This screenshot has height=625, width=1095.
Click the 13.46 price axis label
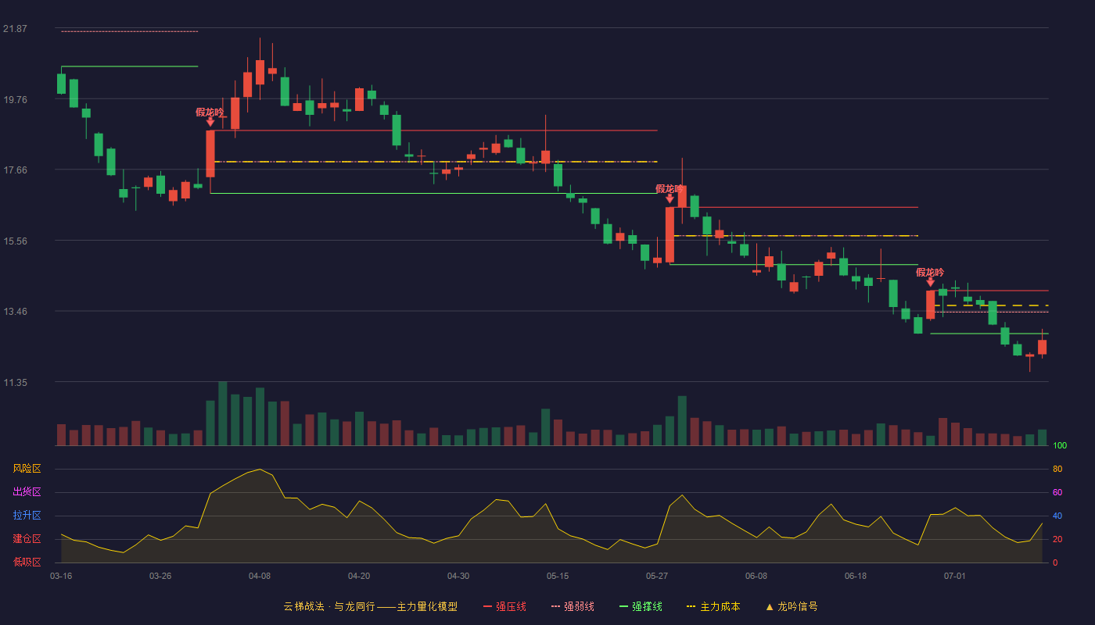coord(15,312)
